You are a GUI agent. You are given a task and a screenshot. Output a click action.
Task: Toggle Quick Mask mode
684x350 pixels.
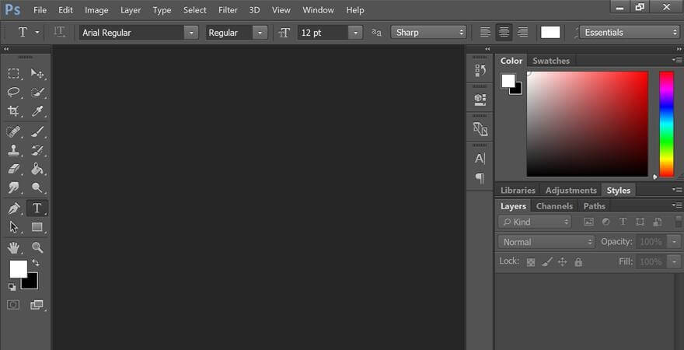click(13, 305)
